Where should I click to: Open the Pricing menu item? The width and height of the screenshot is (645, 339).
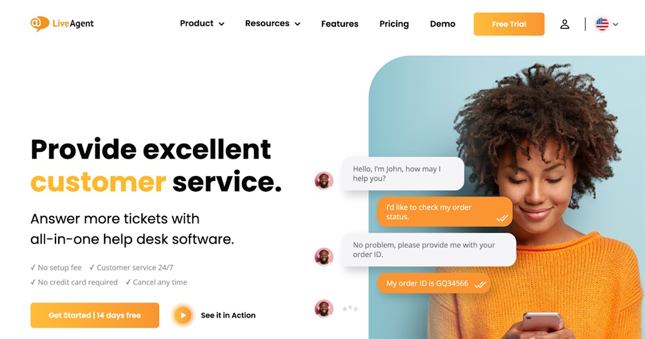(x=394, y=24)
